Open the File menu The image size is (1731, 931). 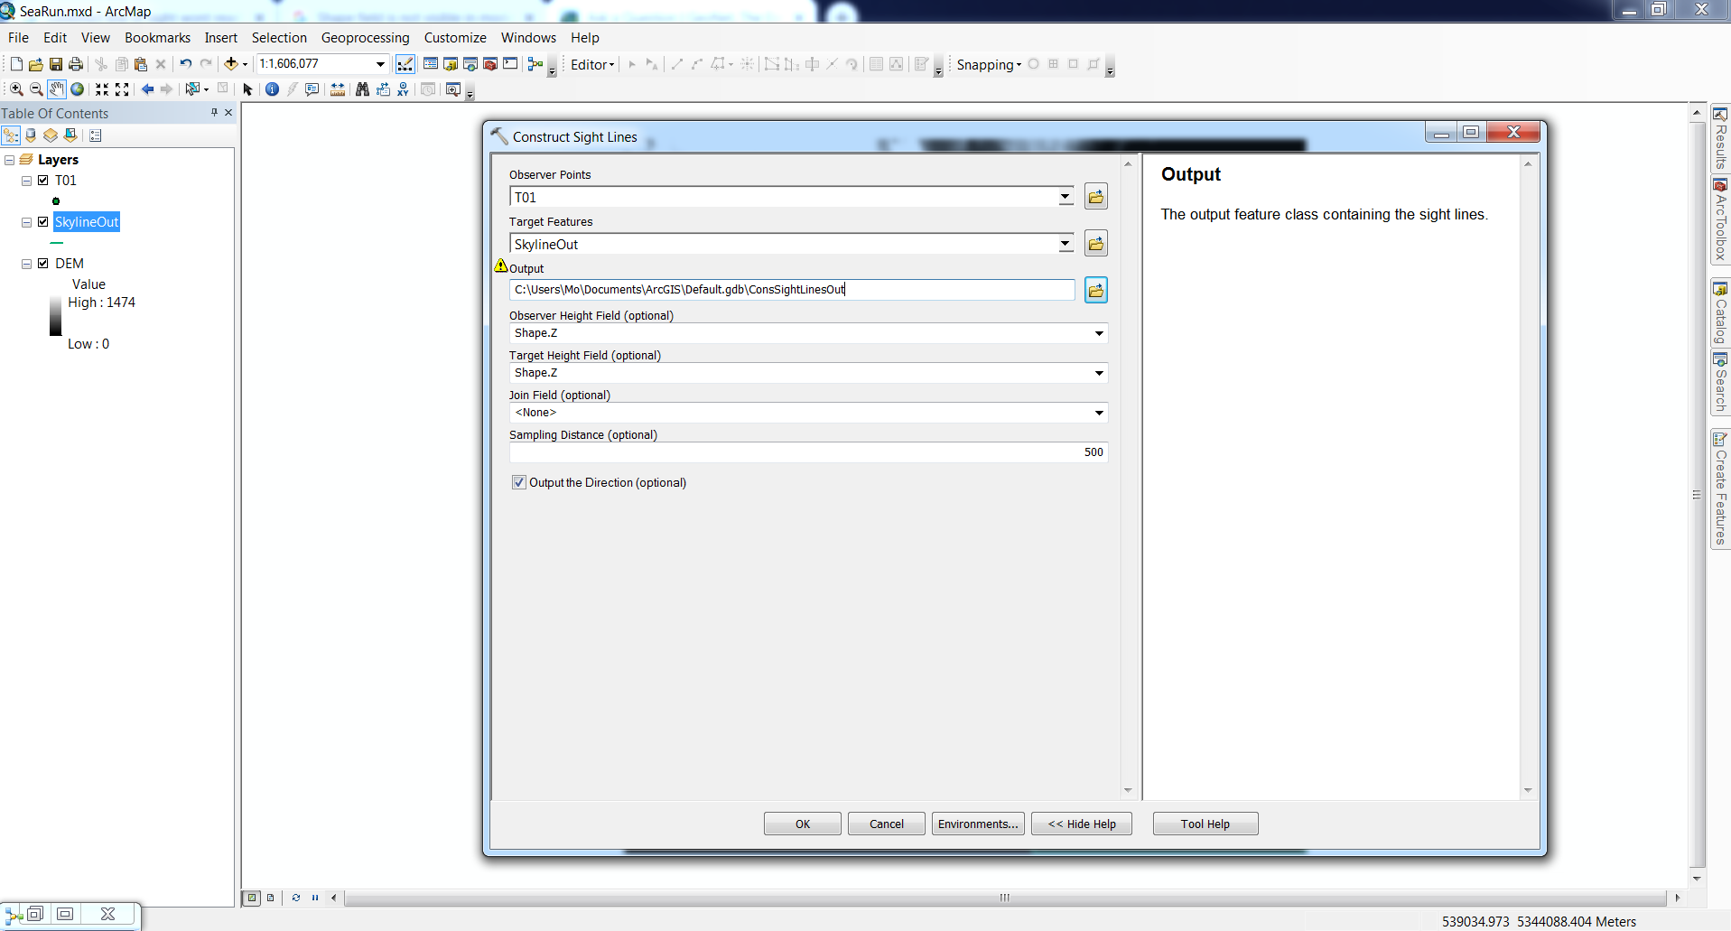(18, 38)
